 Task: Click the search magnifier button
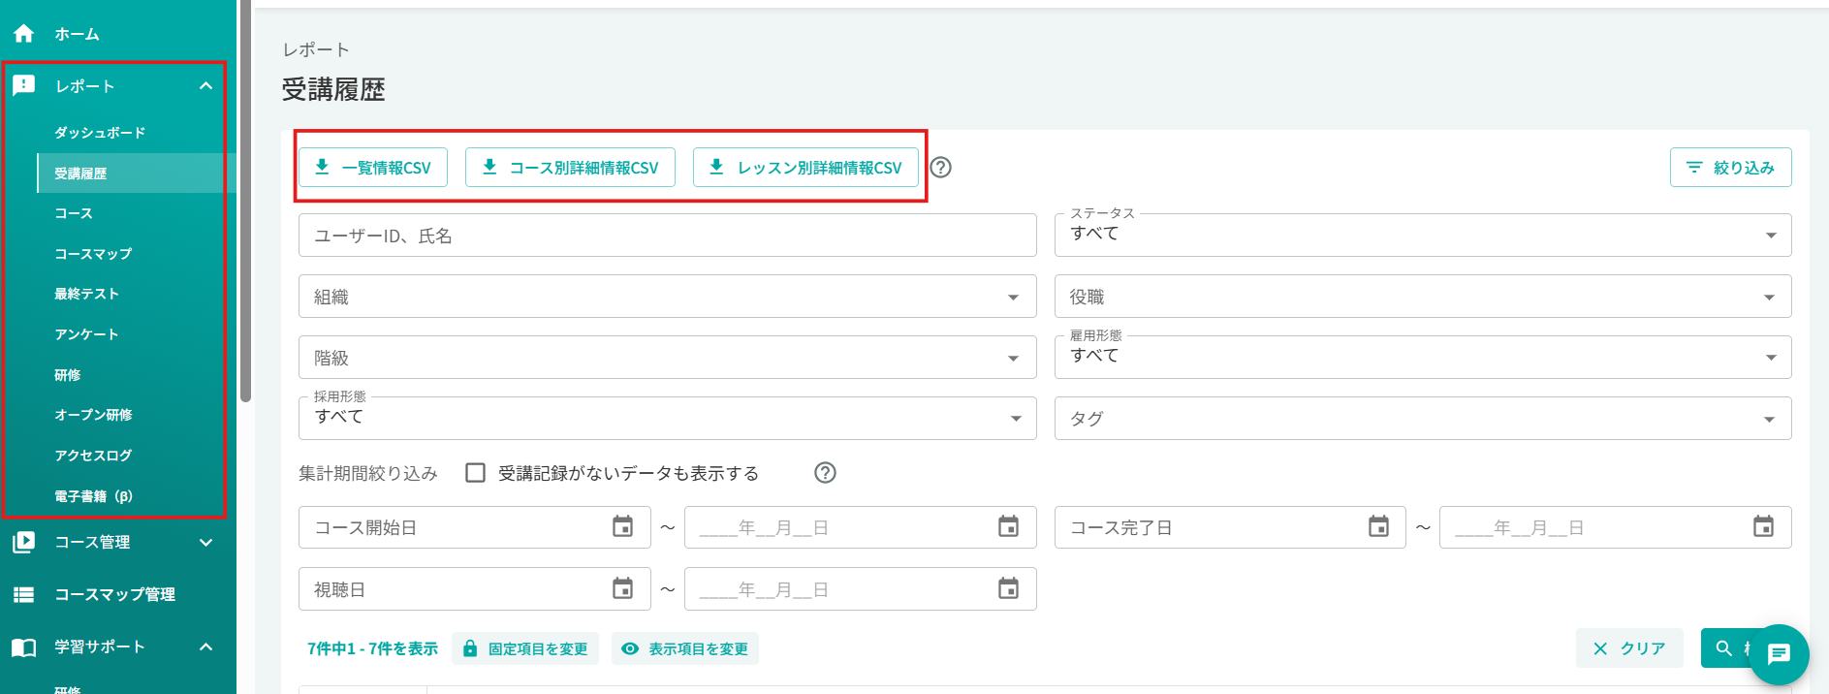[x=1725, y=648]
